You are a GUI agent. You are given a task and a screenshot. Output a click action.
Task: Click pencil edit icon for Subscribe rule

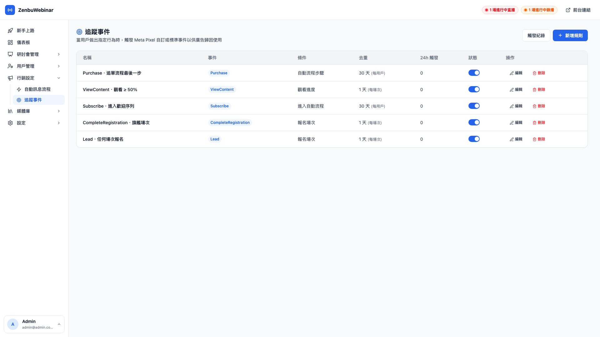512,106
